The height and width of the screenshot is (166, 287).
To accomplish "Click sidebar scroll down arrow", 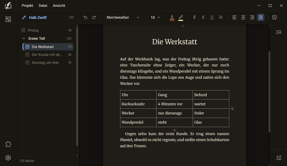I will tap(77, 155).
